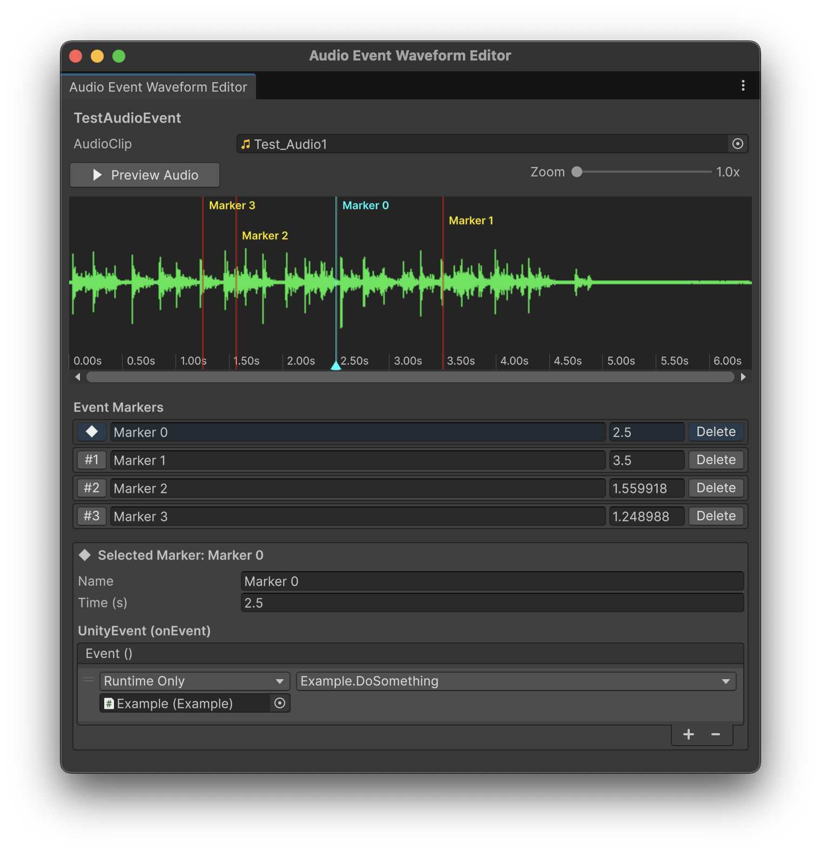The width and height of the screenshot is (821, 853).
Task: Click the Event () header text
Action: pos(109,653)
